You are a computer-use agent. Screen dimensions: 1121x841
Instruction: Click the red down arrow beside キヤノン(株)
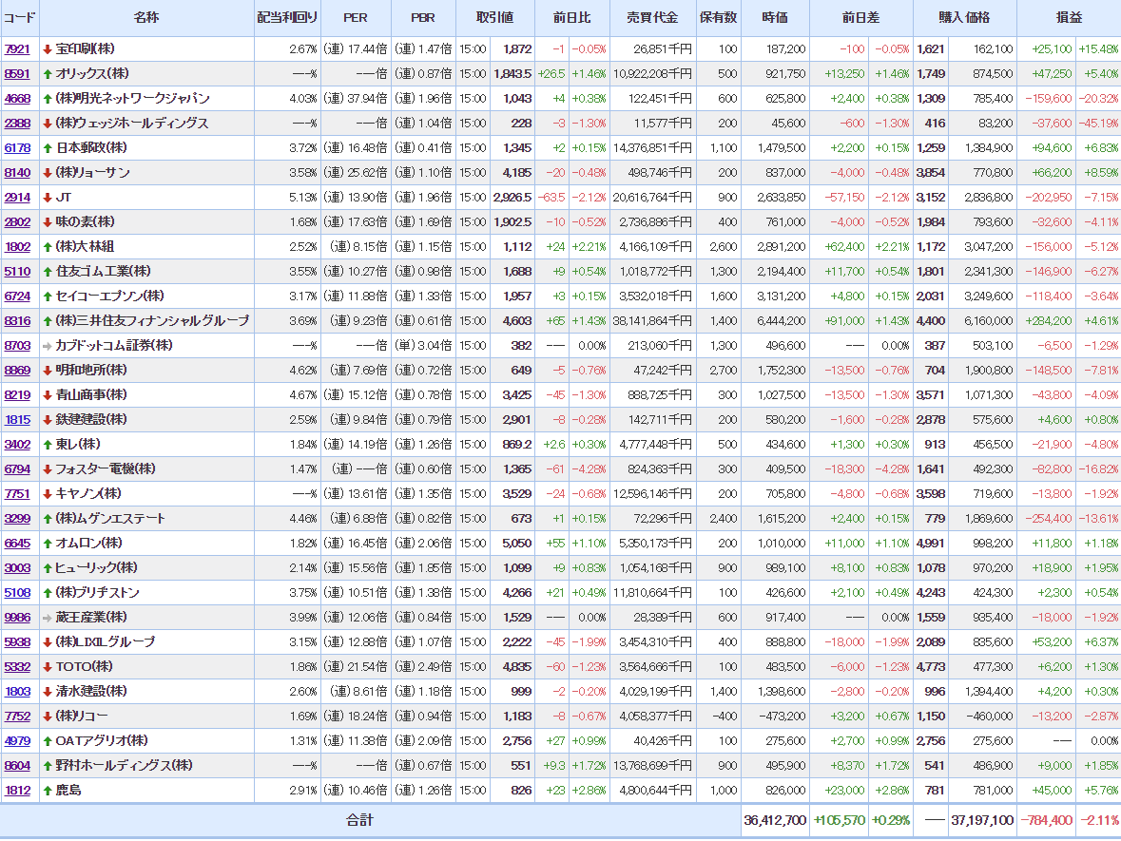[x=48, y=494]
